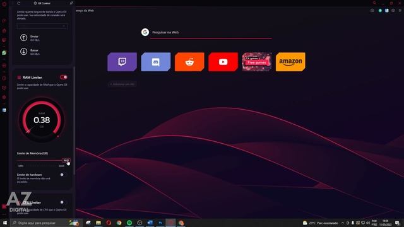Open the Amazon speed dial tile

click(x=290, y=62)
